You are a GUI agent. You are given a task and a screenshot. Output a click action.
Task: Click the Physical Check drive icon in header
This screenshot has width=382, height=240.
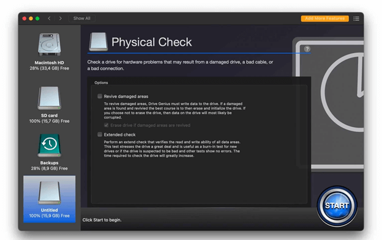pyautogui.click(x=99, y=42)
